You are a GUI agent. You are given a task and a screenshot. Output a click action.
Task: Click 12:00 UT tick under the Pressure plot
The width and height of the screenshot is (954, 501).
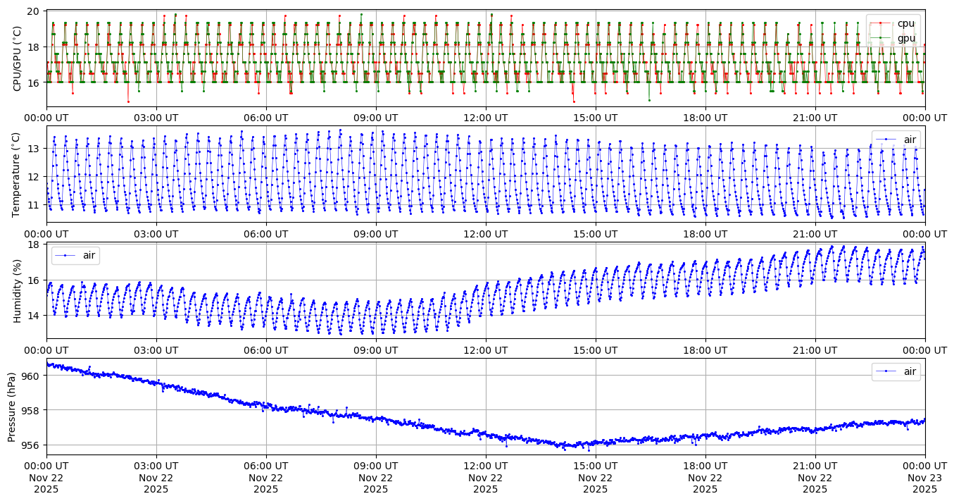(x=485, y=465)
